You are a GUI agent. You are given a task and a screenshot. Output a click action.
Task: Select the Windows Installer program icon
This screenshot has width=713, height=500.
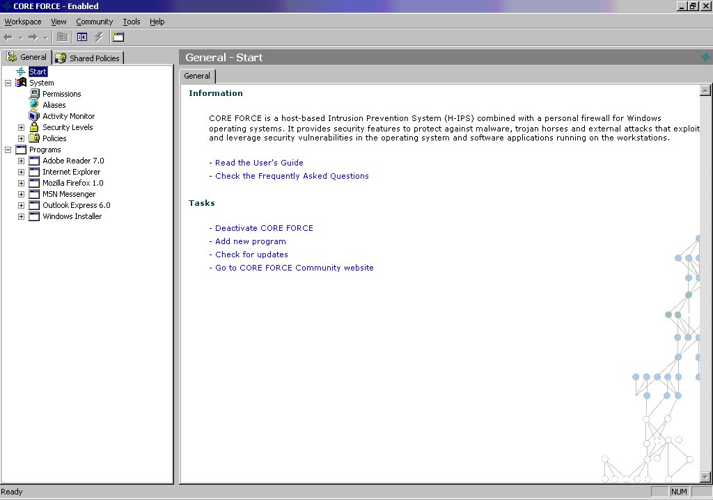pos(34,216)
